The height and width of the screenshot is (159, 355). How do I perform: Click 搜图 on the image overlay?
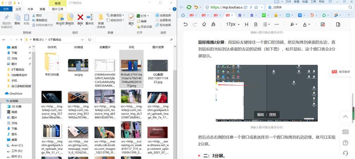click(x=272, y=114)
